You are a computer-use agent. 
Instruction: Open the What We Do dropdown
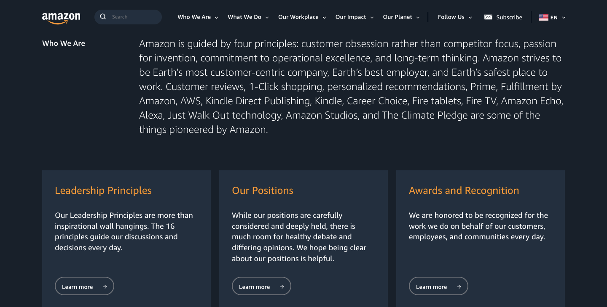[248, 17]
